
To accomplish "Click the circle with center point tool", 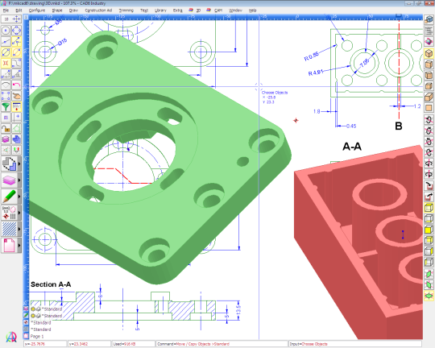I will (6, 31).
